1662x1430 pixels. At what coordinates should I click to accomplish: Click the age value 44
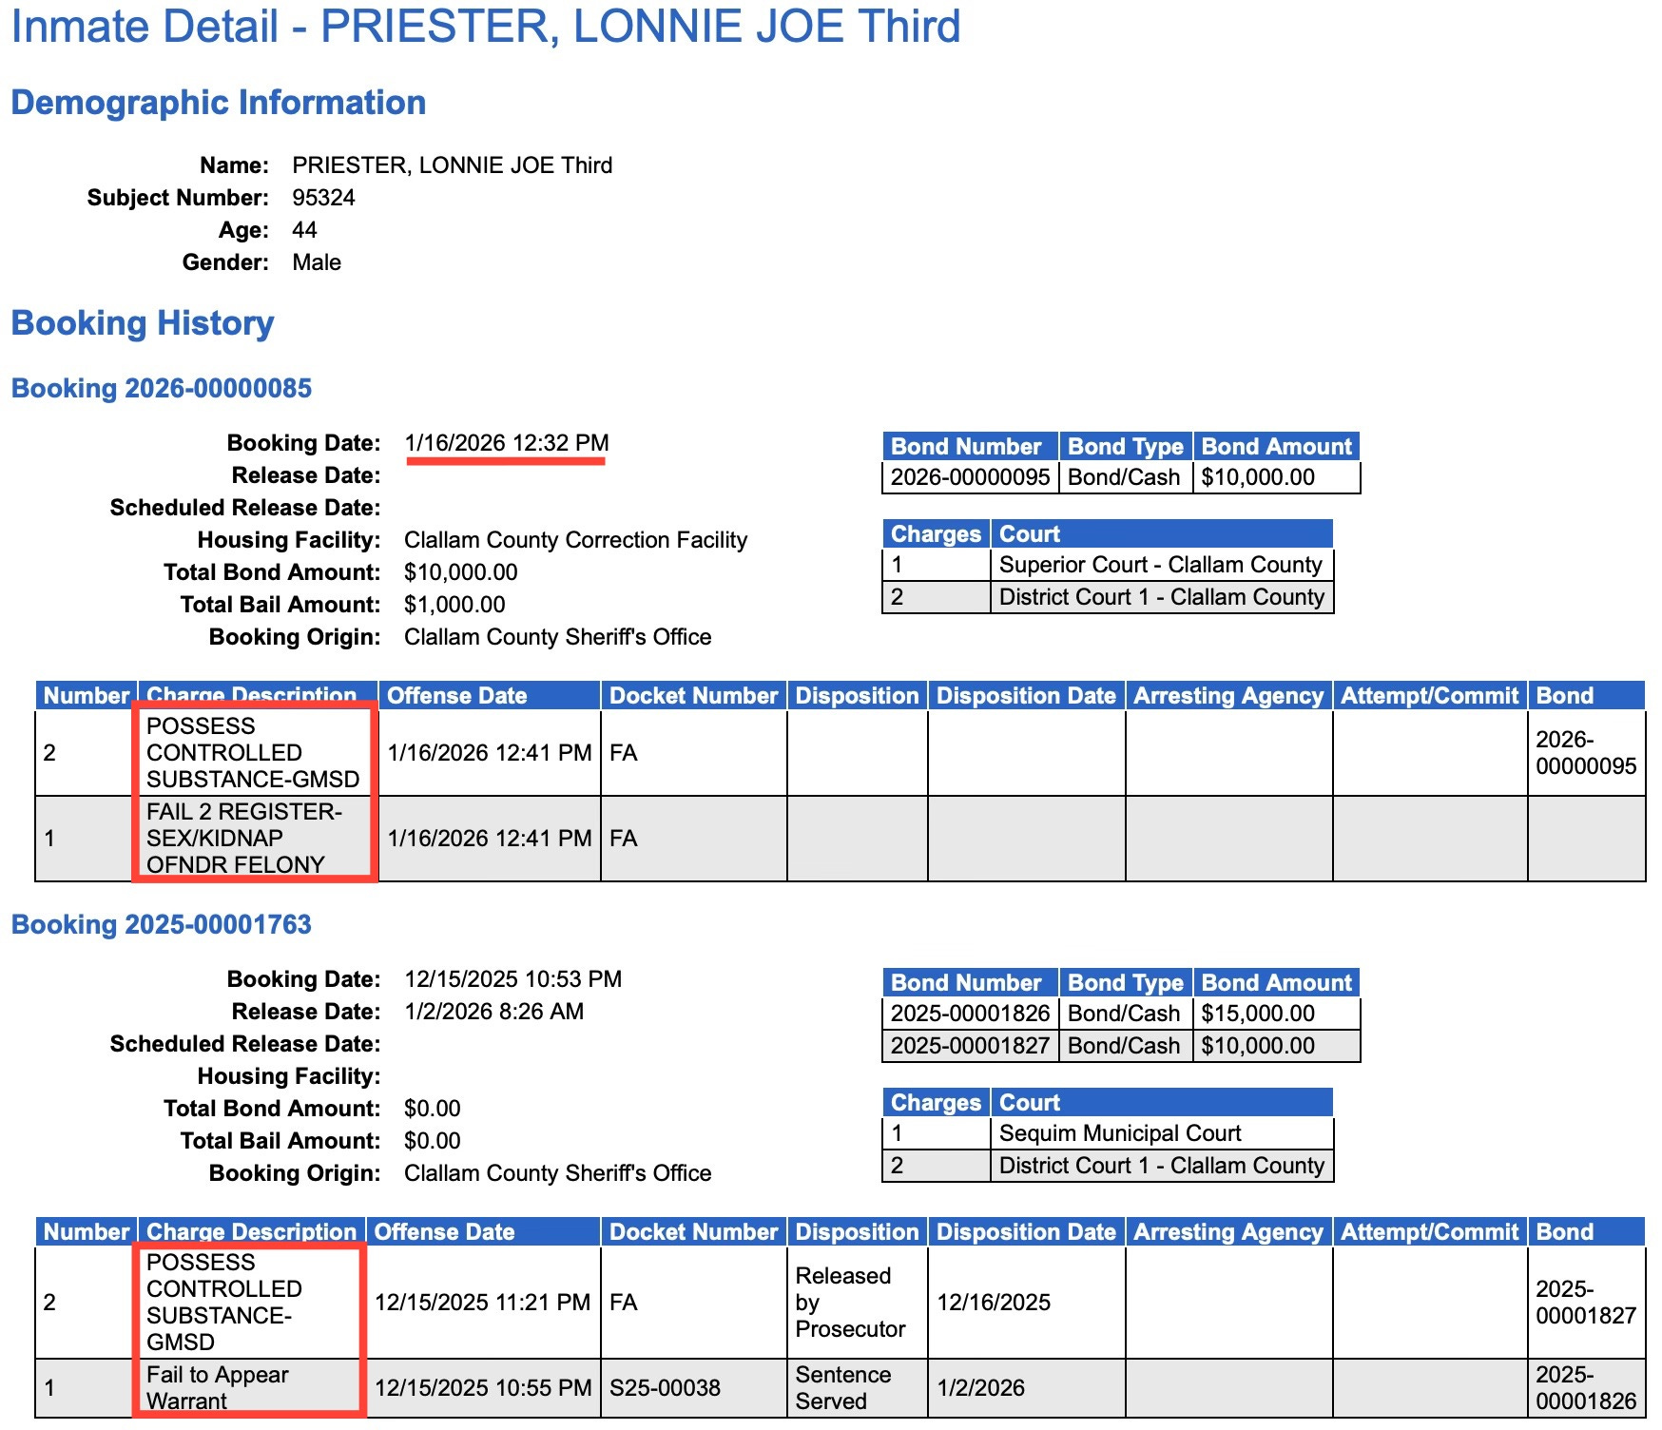pos(304,230)
